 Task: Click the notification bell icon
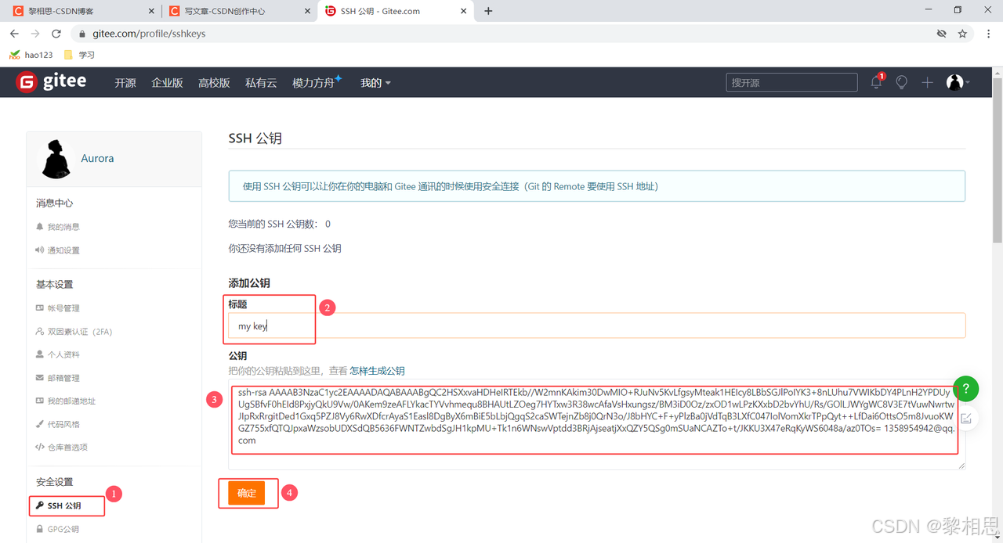(876, 82)
